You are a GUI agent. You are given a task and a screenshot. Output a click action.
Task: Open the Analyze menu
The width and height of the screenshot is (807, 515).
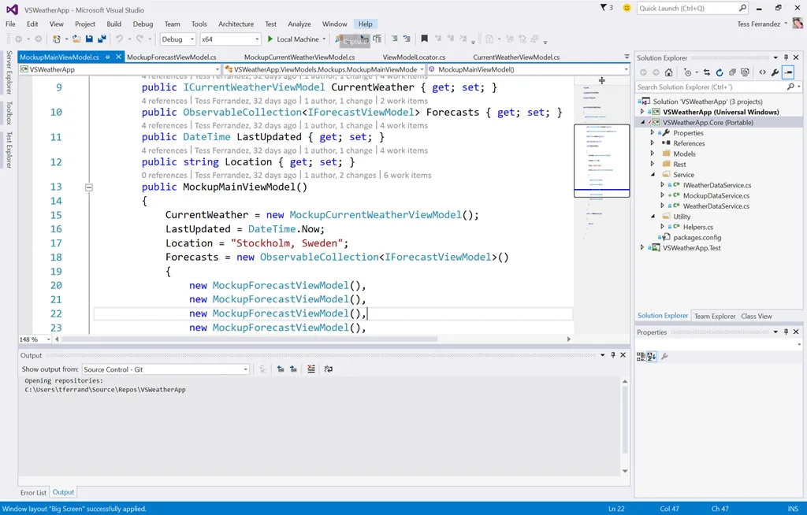pos(299,24)
